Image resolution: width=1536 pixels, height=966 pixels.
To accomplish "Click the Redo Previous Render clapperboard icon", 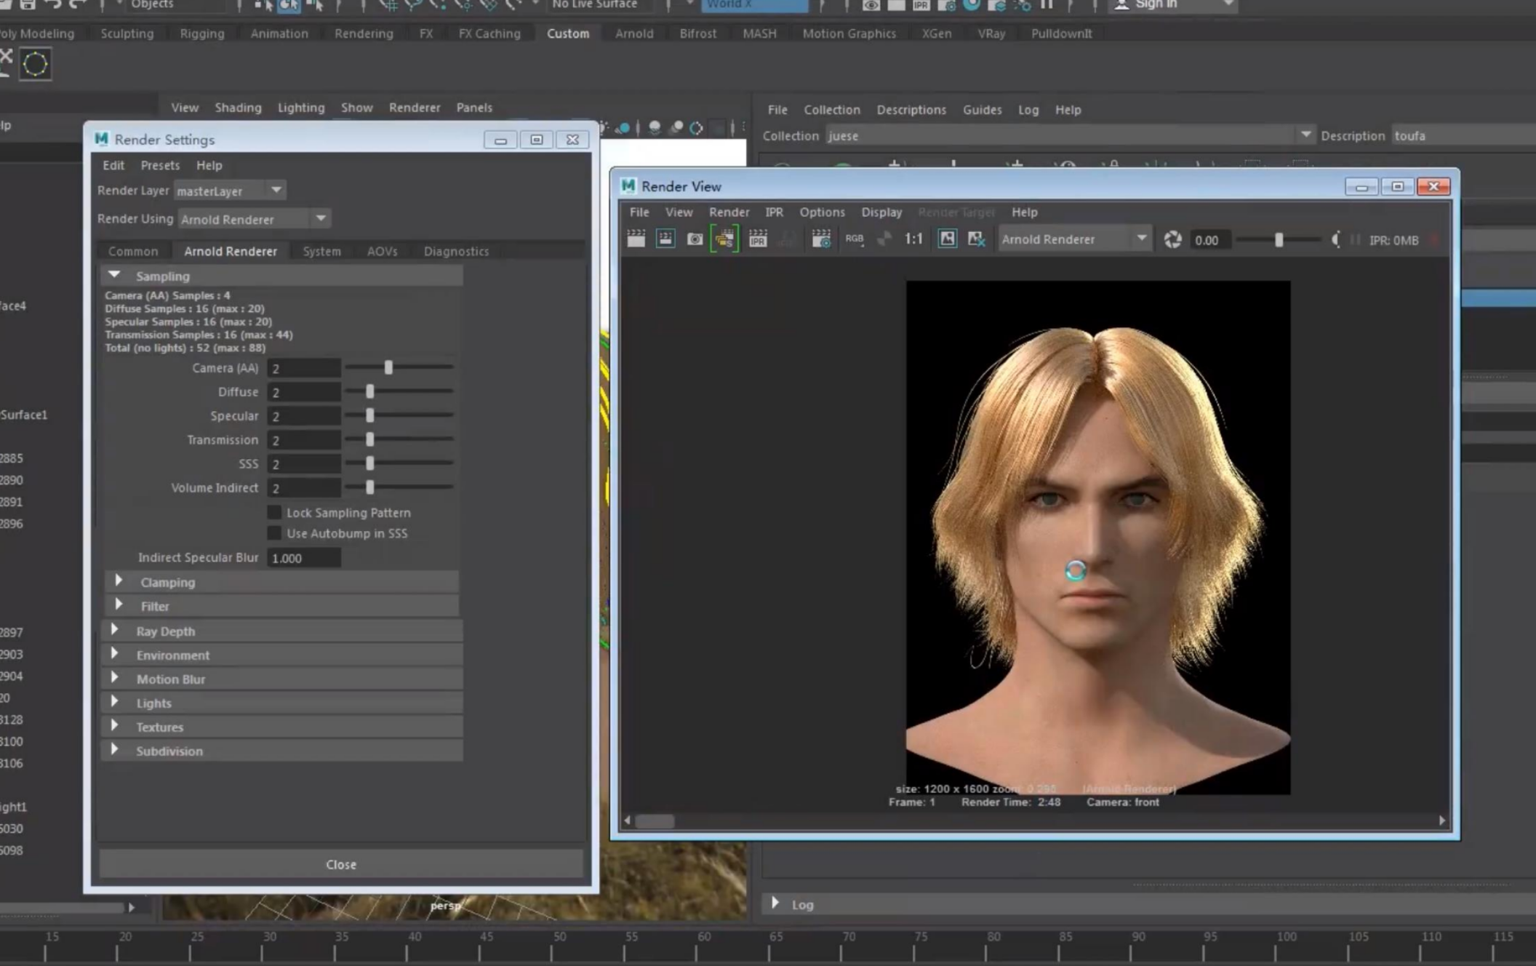I will coord(636,239).
